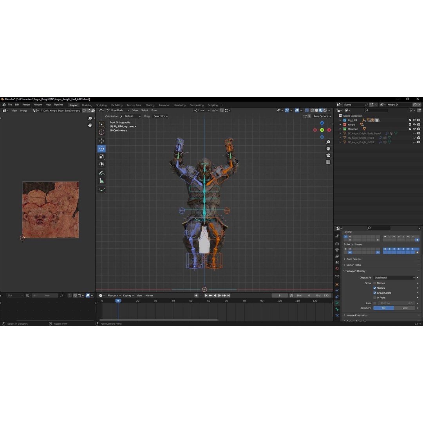Enable the In Front checkbox
This screenshot has height=423, width=423.
(375, 298)
